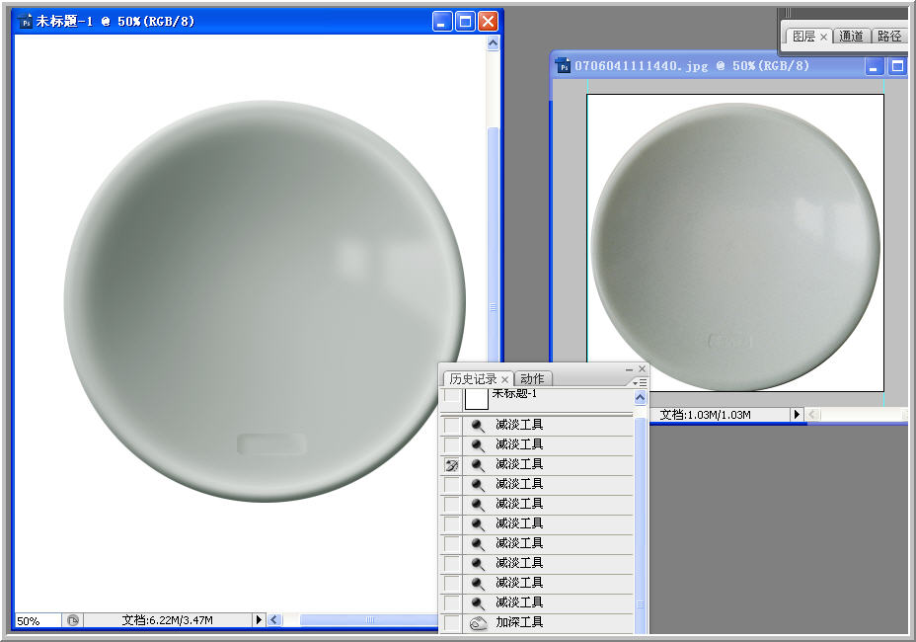
Task: Maximize the 0706041111440.jpg document window
Action: click(896, 66)
